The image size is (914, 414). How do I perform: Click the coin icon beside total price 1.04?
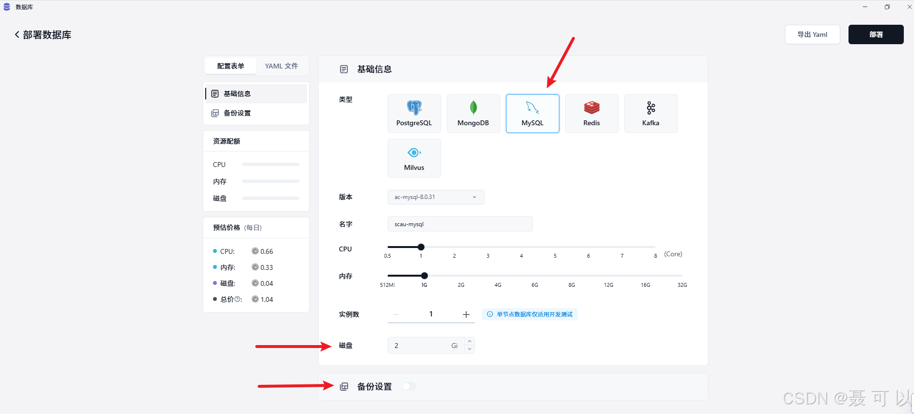(x=255, y=299)
